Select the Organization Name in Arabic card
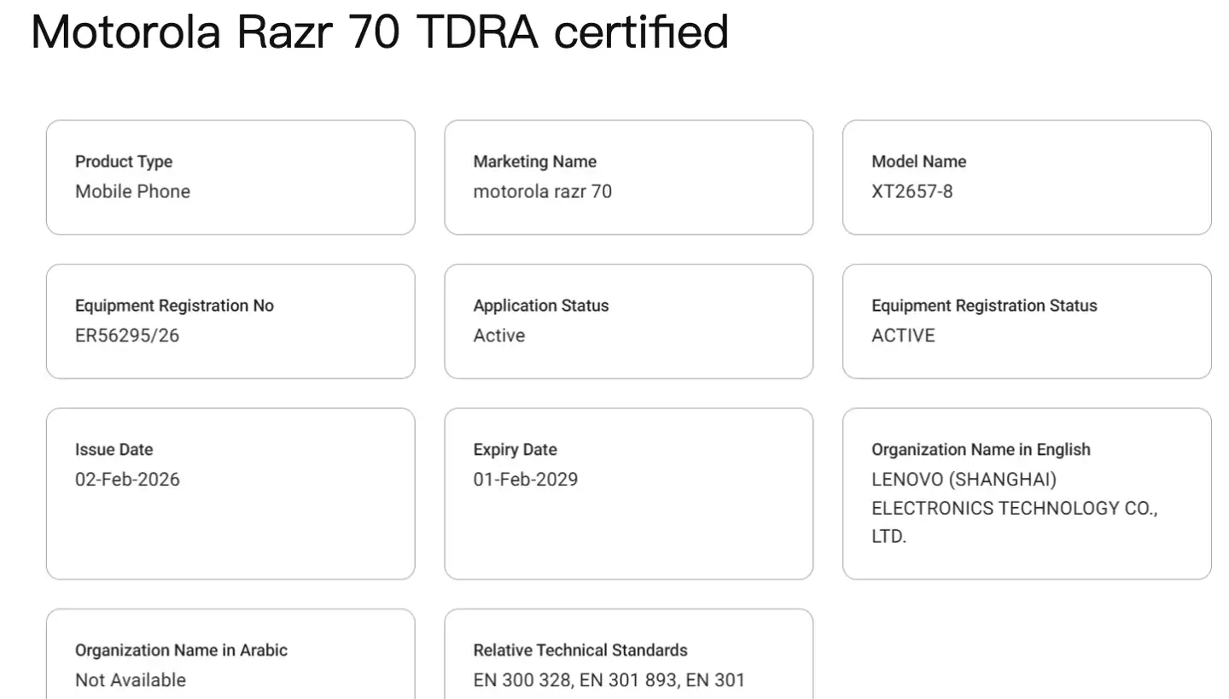 (x=230, y=654)
